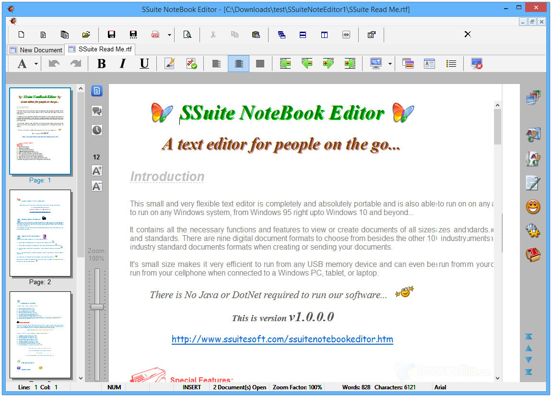The width and height of the screenshot is (552, 397).
Task: Click 'Zoom Factor: 100%' in the status bar
Action: [297, 387]
